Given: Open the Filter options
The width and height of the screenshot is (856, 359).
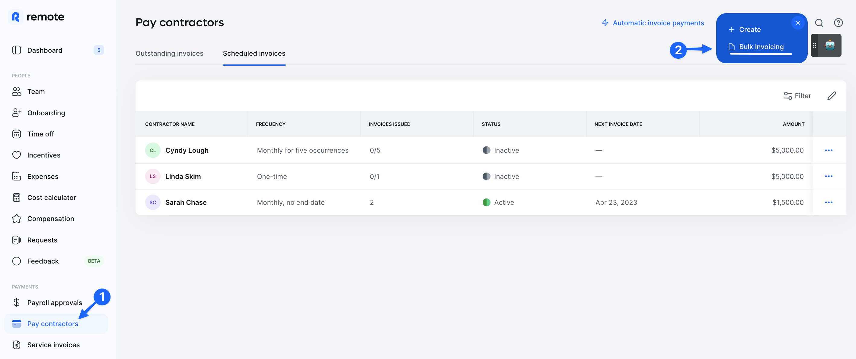Looking at the screenshot, I should 797,96.
